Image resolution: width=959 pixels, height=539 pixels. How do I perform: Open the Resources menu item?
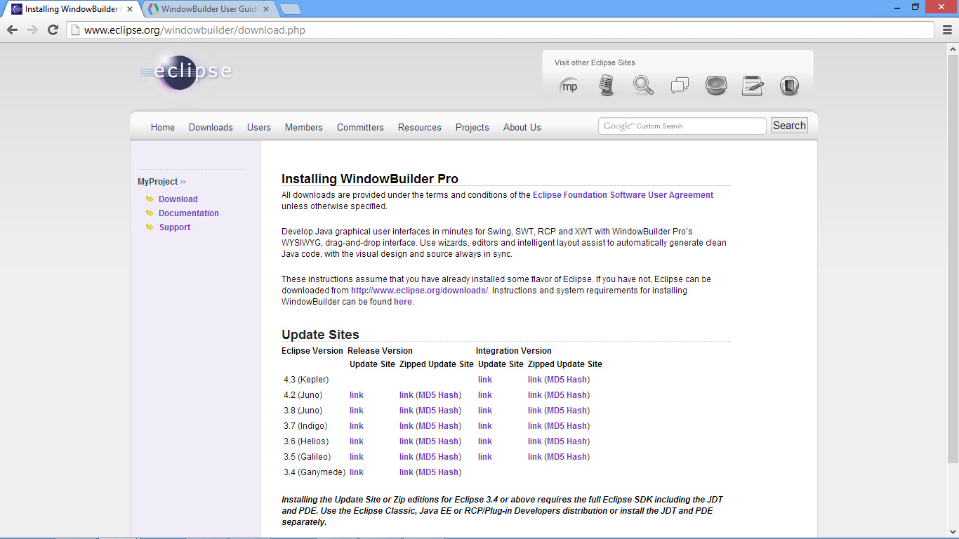click(420, 127)
